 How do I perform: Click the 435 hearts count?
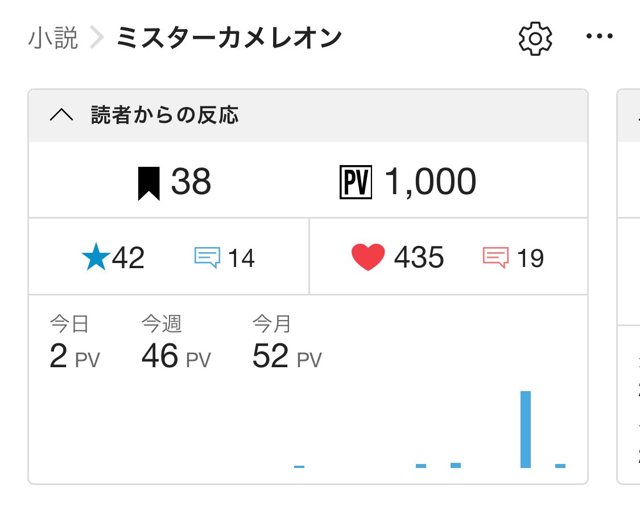pos(419,258)
